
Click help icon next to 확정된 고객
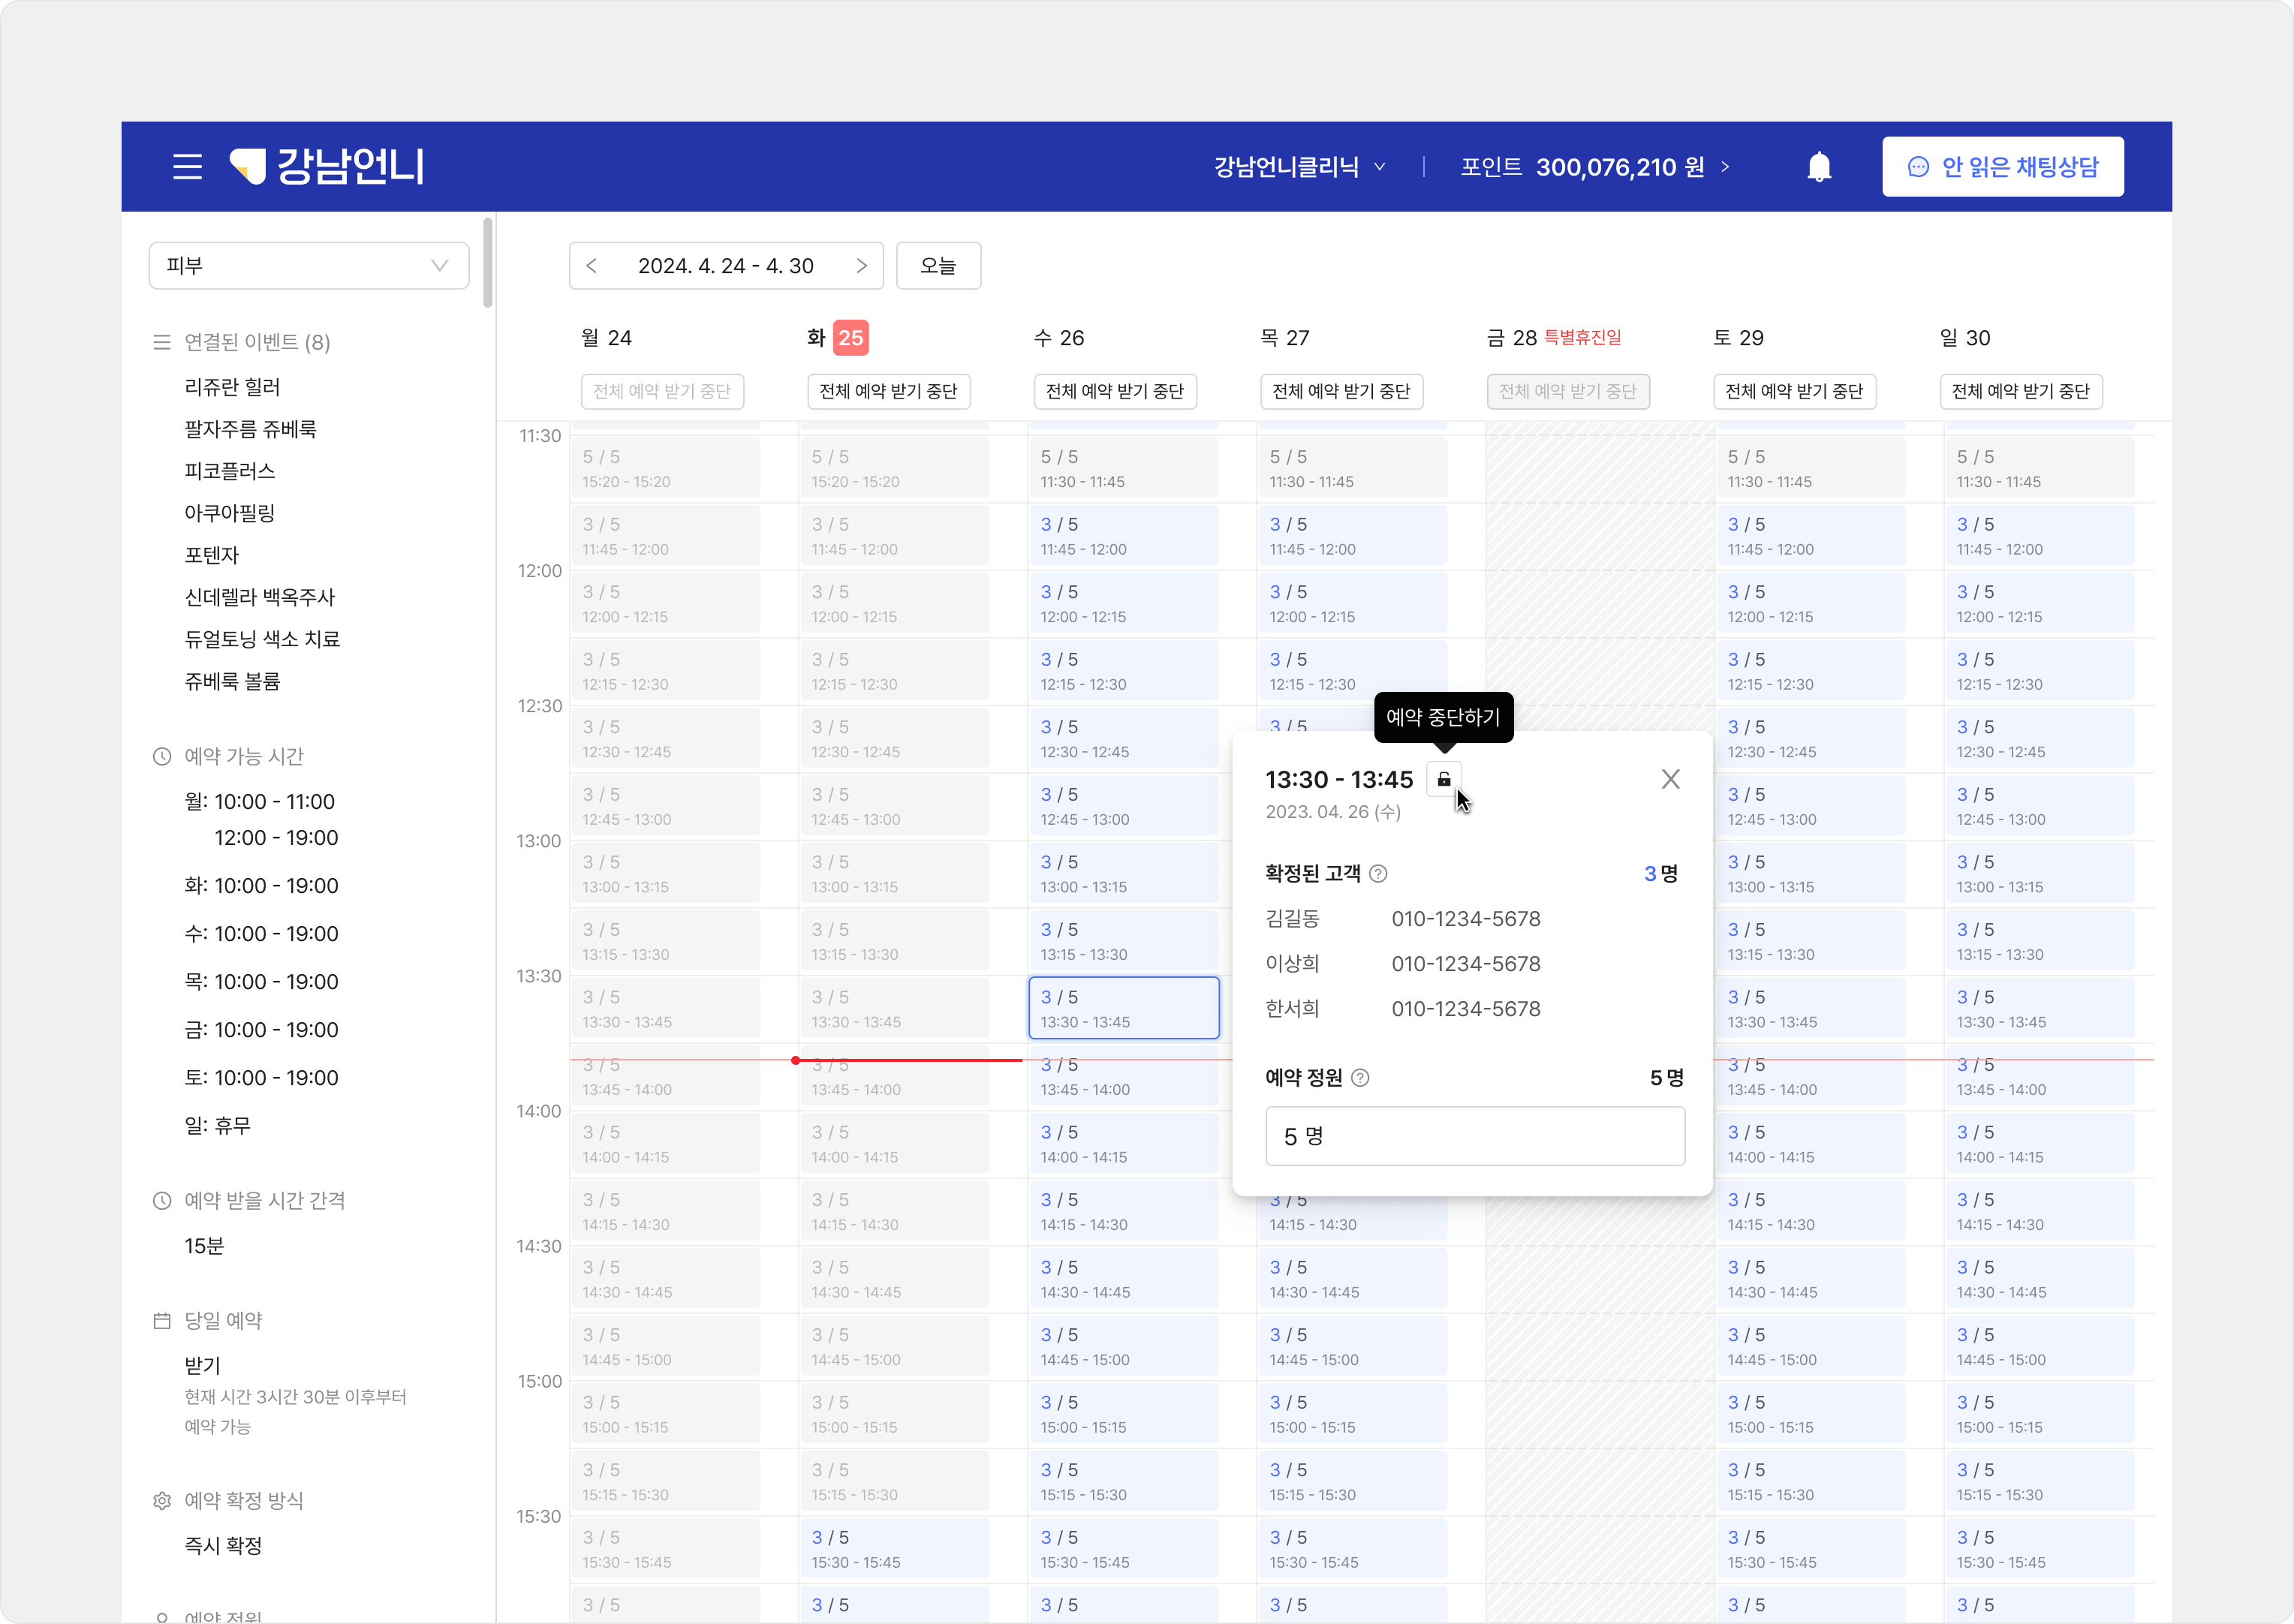(1378, 874)
